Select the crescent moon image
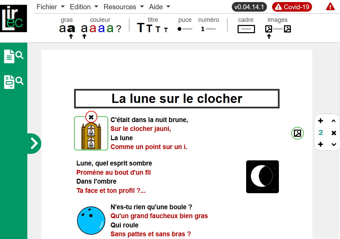340x239 pixels. pyautogui.click(x=263, y=177)
